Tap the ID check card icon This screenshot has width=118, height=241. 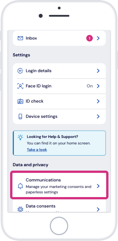point(20,101)
